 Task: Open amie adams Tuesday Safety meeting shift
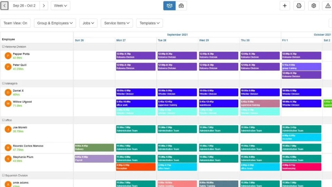(177, 184)
